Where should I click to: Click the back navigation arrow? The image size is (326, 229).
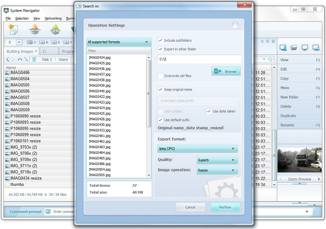tap(8, 59)
